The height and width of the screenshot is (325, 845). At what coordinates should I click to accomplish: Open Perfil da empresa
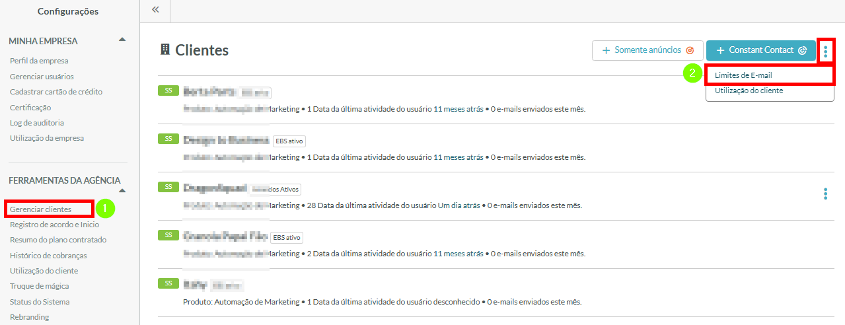pyautogui.click(x=39, y=61)
